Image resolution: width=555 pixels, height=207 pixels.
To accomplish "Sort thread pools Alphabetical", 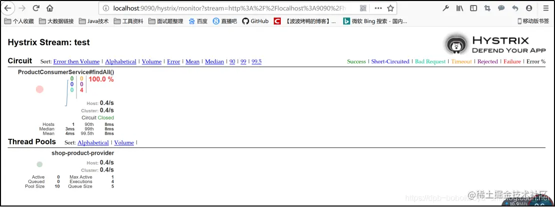I will [93, 143].
